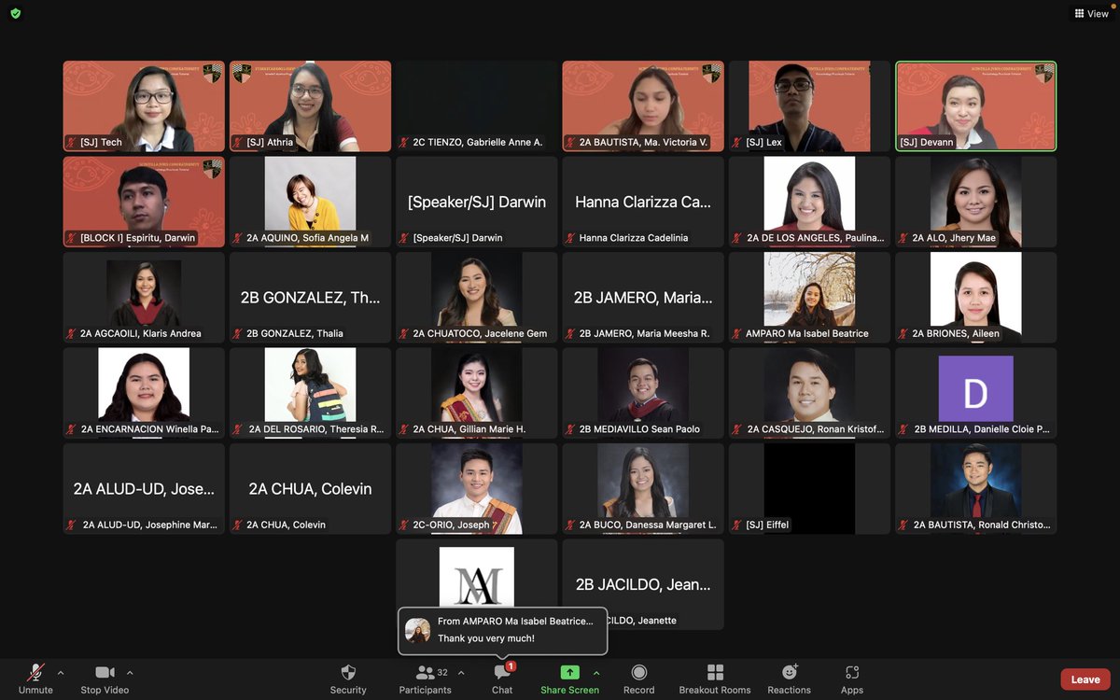Screen dimensions: 1120x700
Task: Select 2A DEL ROSARIO, Theresia tile
Action: (x=310, y=393)
